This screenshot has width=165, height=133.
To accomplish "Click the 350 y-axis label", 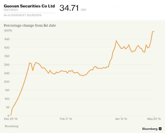I will (7, 56).
